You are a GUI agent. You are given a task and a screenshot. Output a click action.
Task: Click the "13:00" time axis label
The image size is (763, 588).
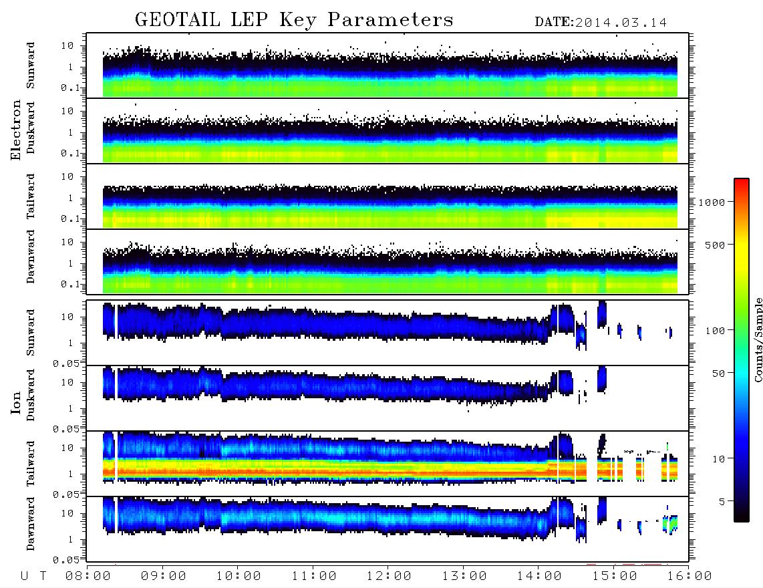pyautogui.click(x=464, y=577)
